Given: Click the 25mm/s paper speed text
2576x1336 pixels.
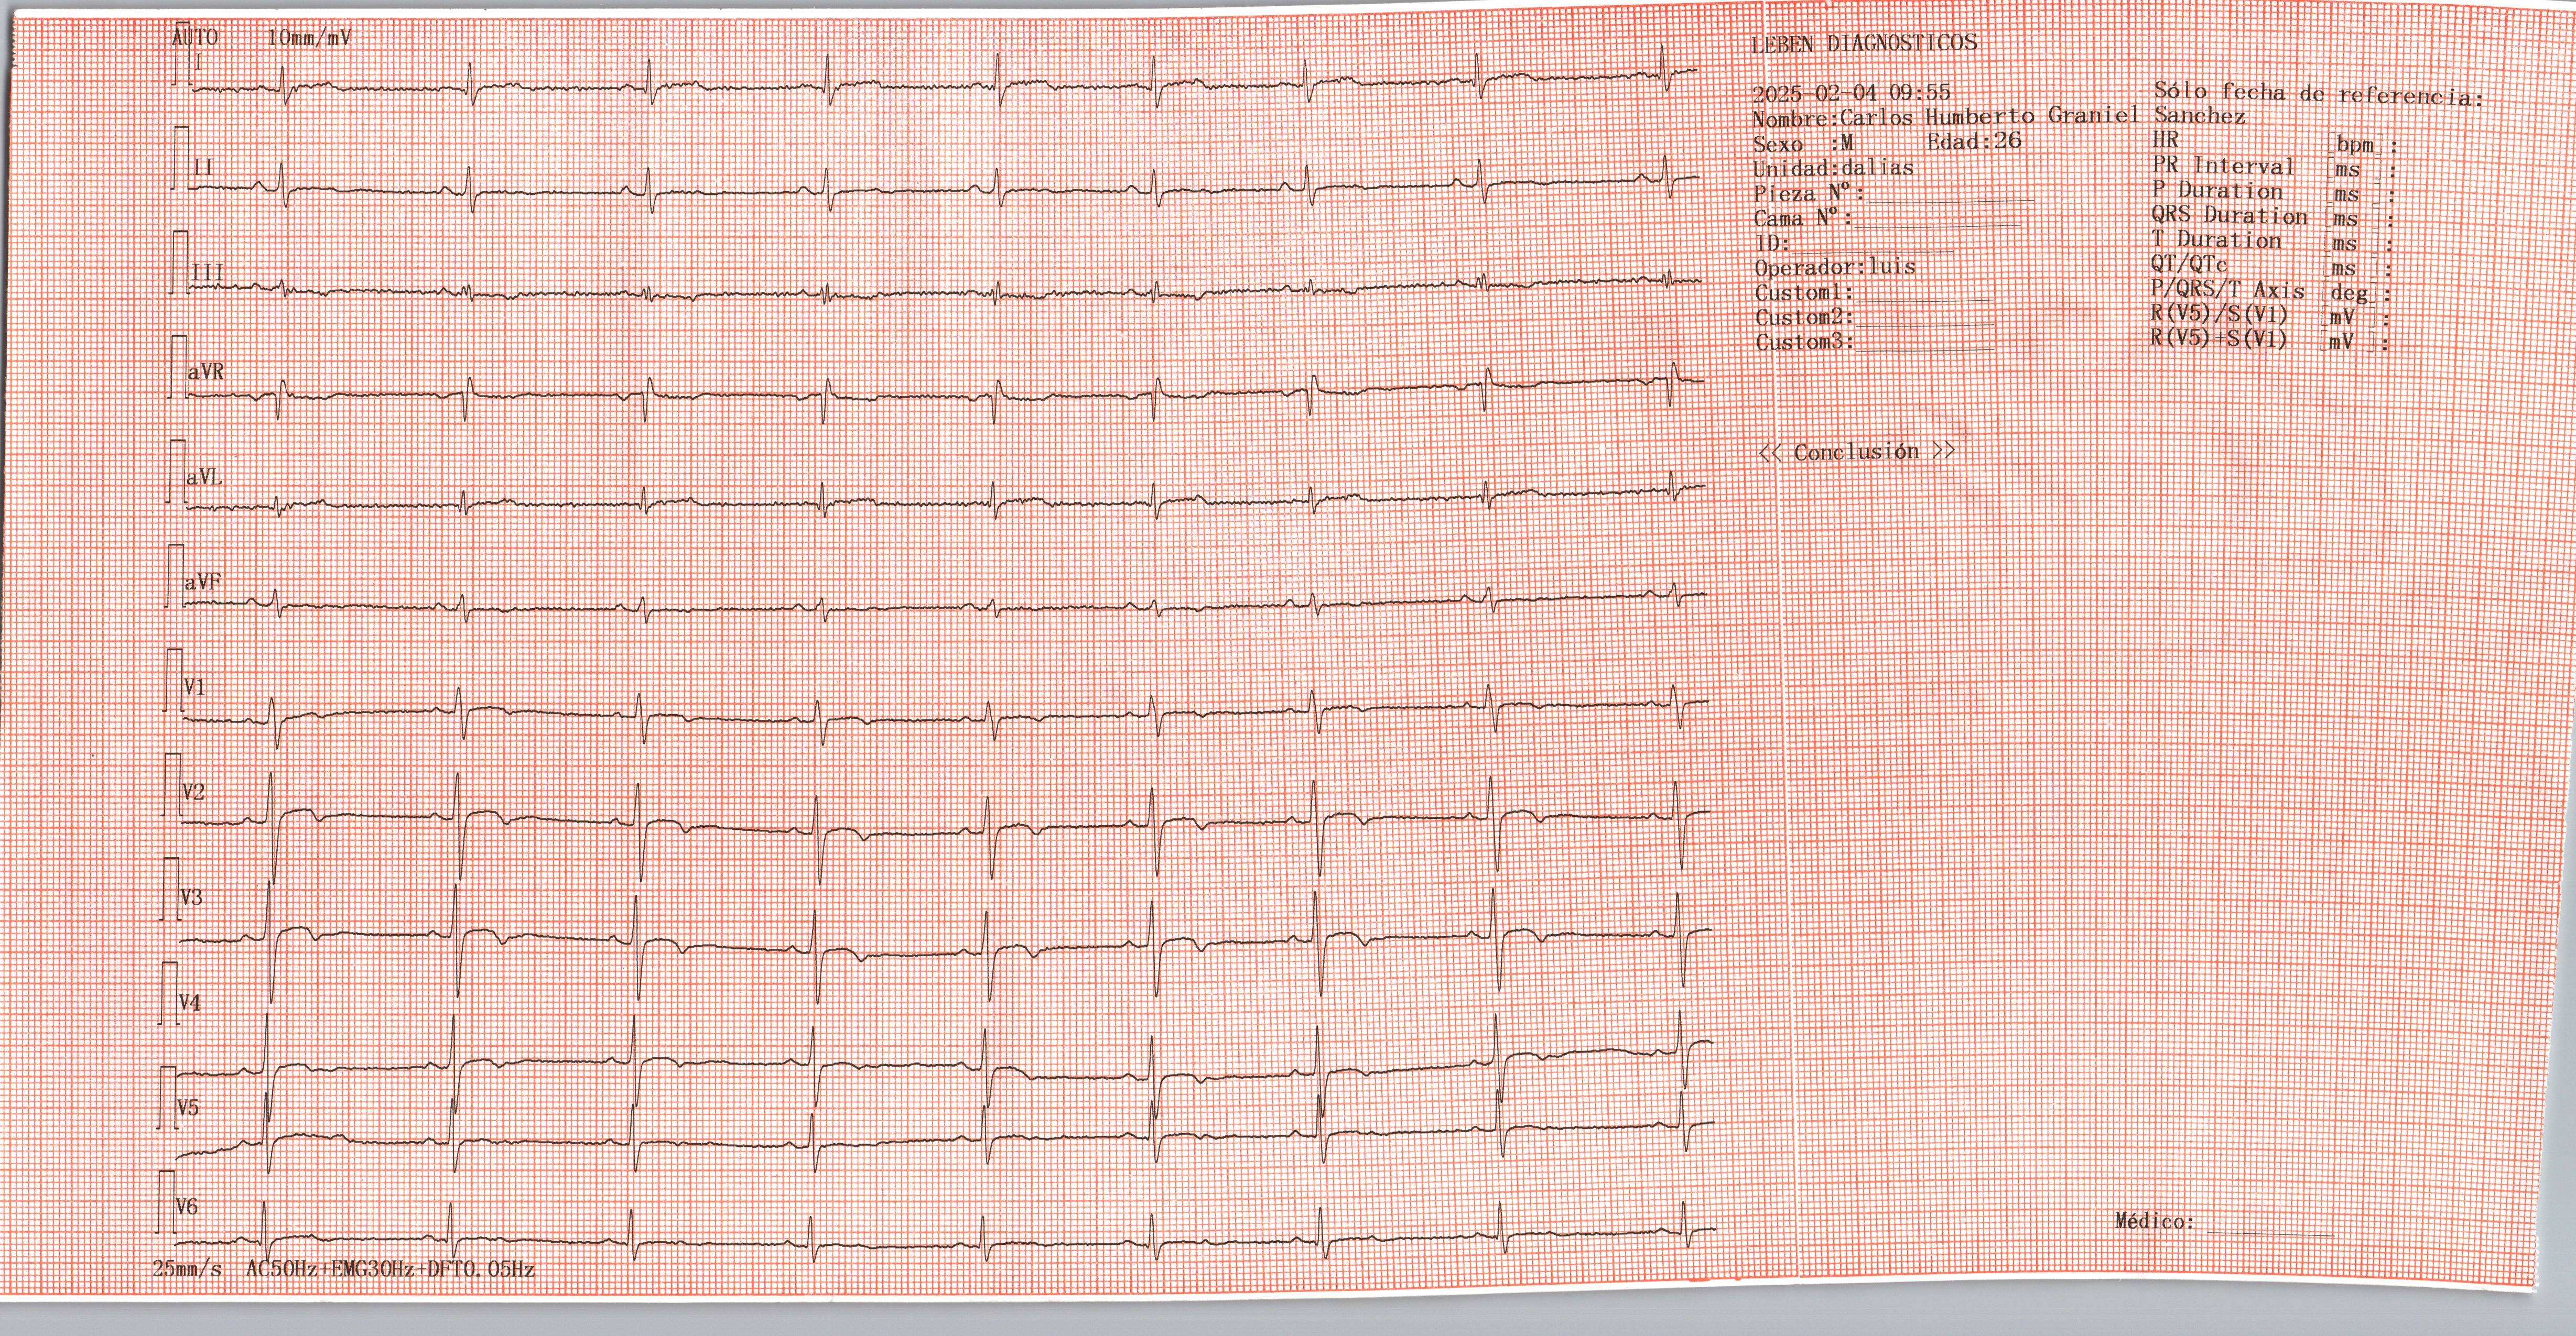Looking at the screenshot, I should [x=187, y=1270].
